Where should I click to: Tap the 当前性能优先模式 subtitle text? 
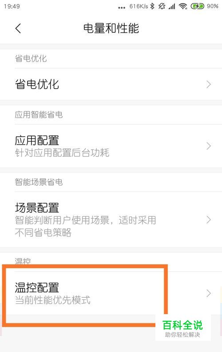(52, 300)
